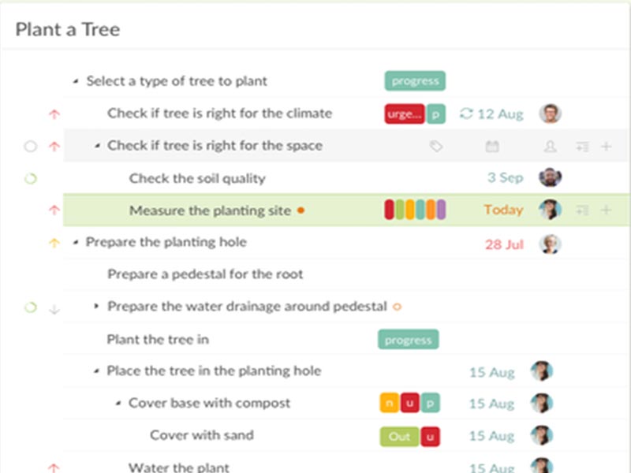Click the 'Today' due date
631x473 pixels.
click(503, 210)
